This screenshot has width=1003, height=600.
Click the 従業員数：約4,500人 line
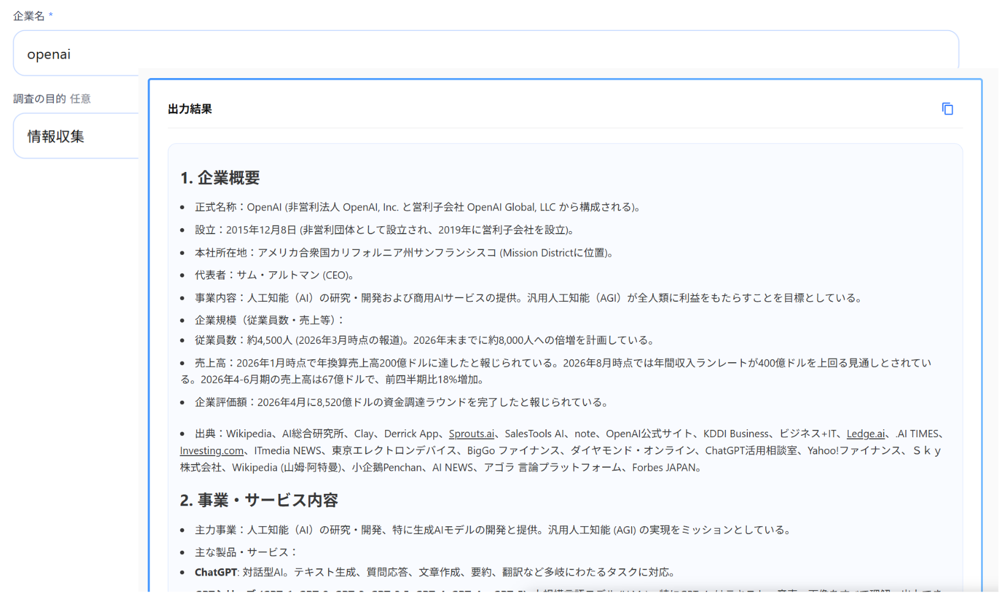426,340
